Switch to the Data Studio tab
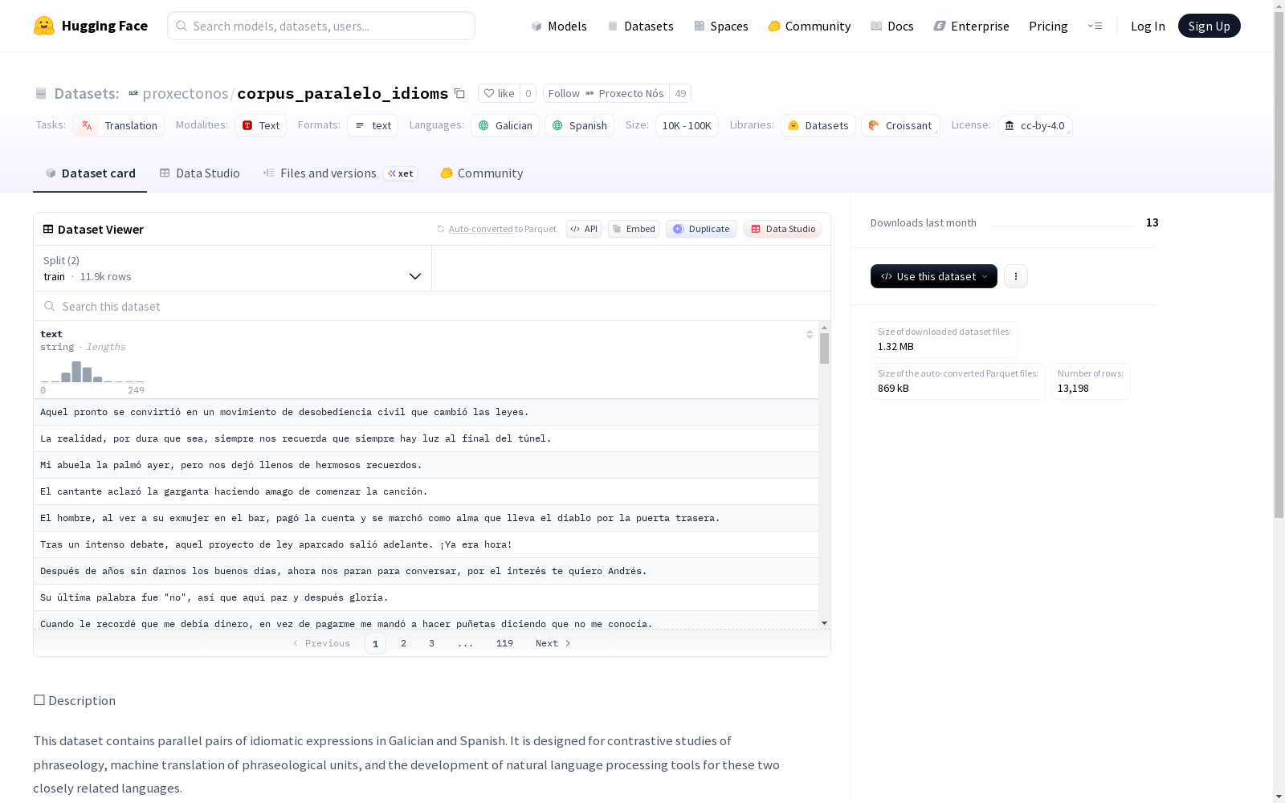The width and height of the screenshot is (1285, 803). point(200,173)
